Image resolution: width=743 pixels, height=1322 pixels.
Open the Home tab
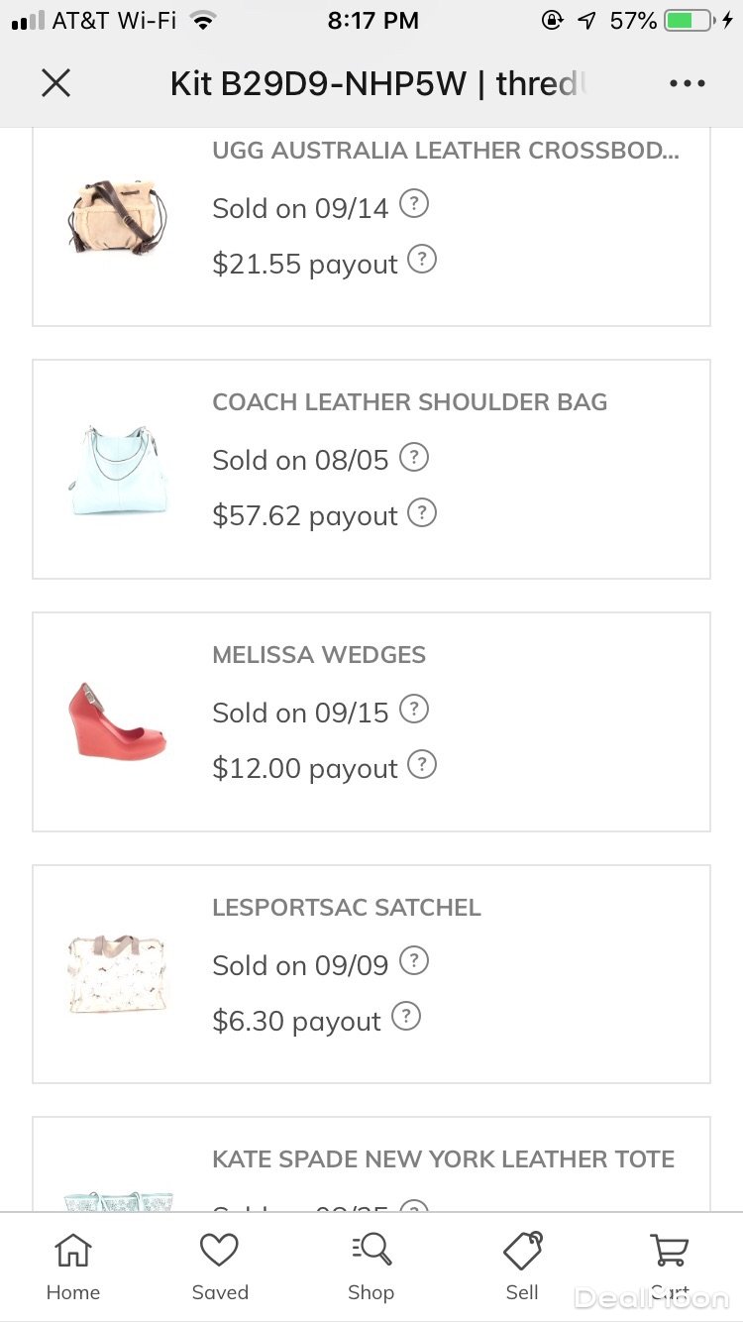[x=73, y=1266]
